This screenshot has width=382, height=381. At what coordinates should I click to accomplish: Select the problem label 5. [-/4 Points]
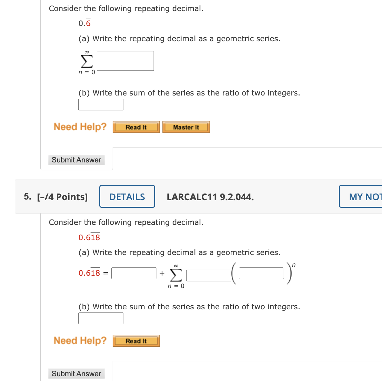[56, 197]
